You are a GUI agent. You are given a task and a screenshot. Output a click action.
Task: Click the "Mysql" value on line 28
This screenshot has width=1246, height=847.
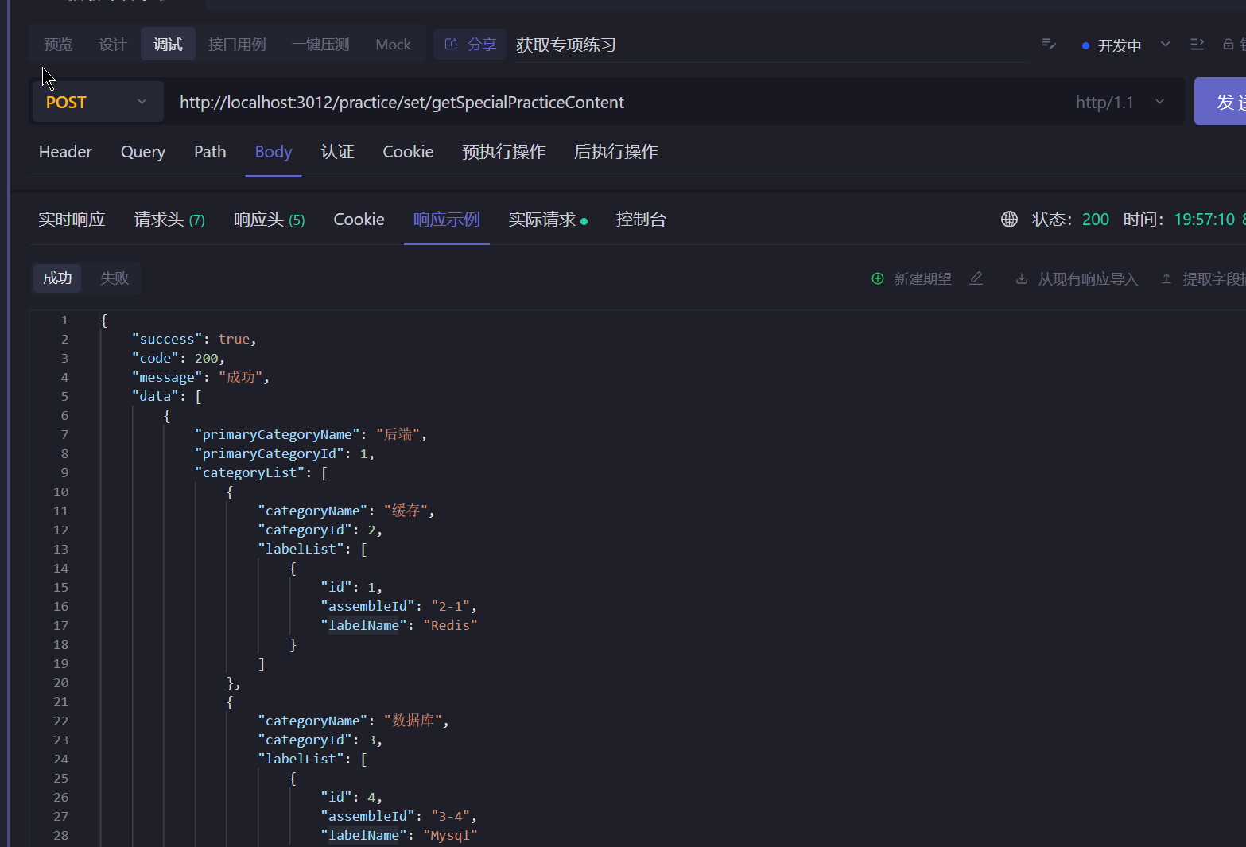[450, 835]
